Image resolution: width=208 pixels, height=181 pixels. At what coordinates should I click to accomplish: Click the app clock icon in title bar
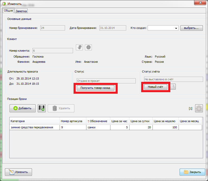coord(4,4)
